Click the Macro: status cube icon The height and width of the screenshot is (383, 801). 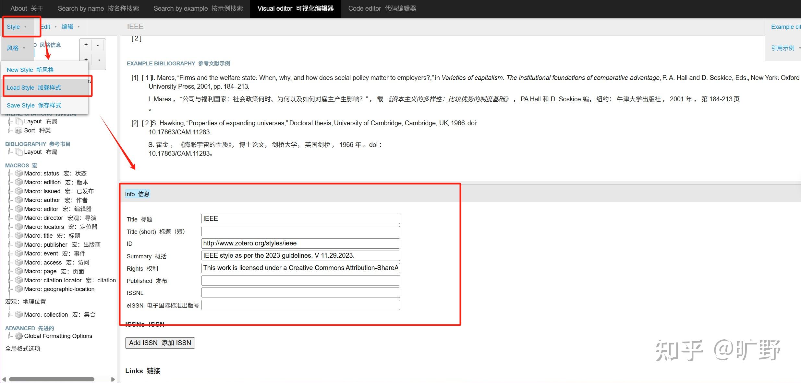[18, 173]
